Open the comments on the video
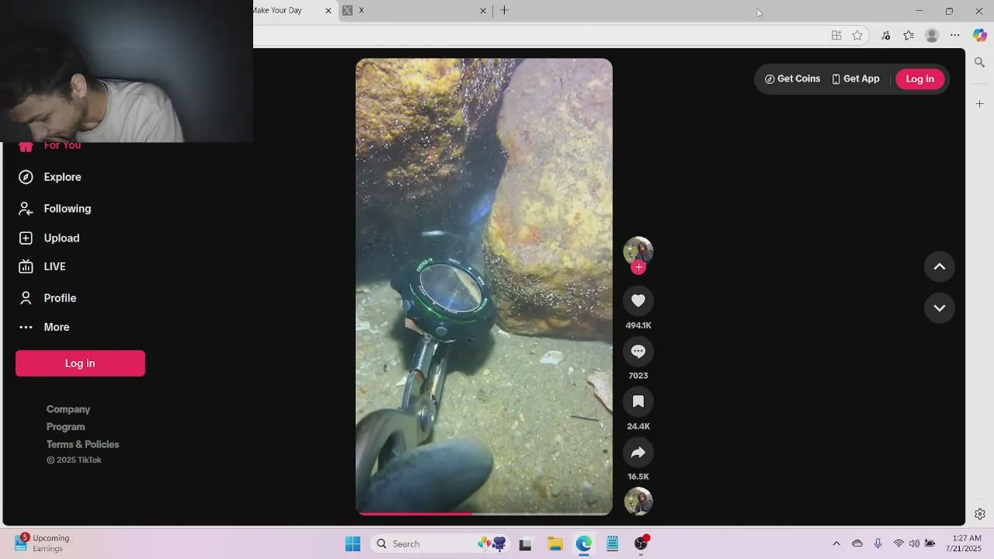The width and height of the screenshot is (994, 559). click(x=638, y=351)
